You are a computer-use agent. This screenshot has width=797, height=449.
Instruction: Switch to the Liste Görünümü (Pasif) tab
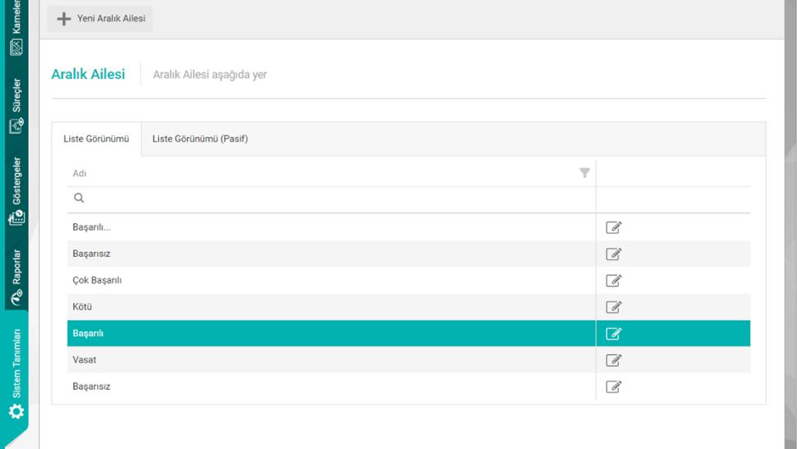[x=200, y=138]
